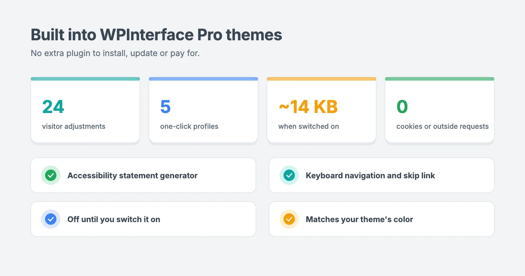Click the '0' statistic number
Viewport: 525px width, 276px height.
point(402,106)
